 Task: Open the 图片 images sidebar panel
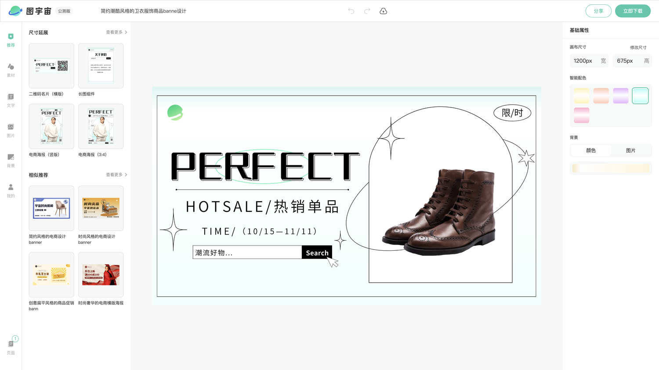[x=11, y=130]
